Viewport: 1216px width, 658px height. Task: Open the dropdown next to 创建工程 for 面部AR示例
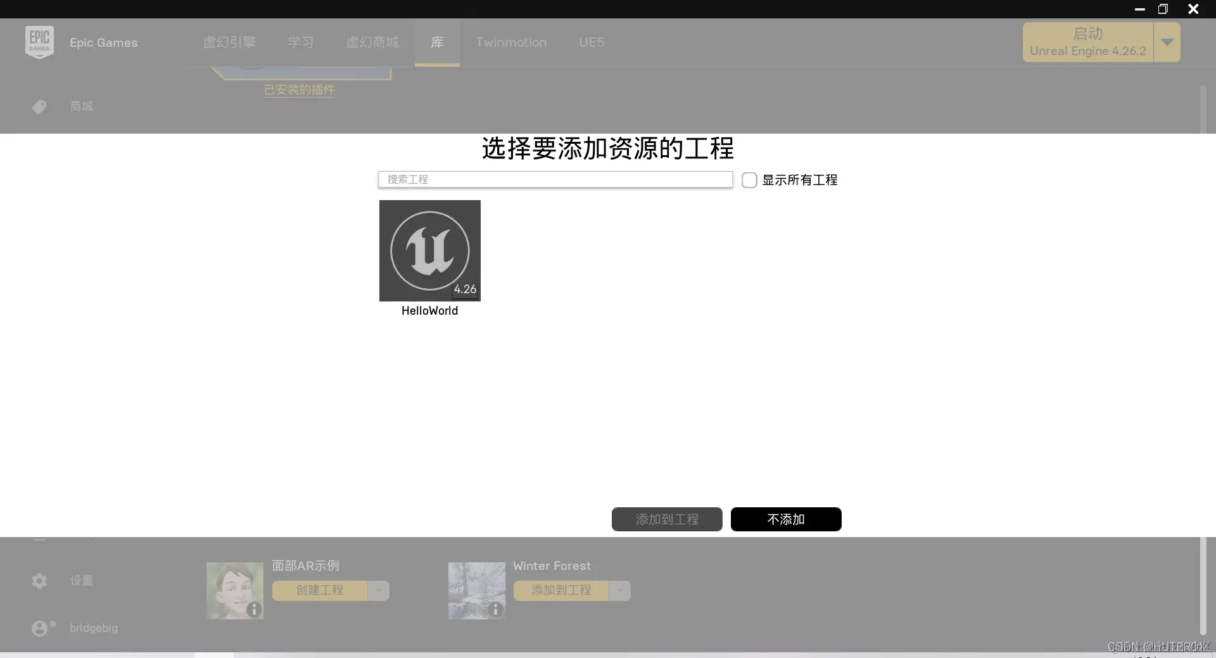pos(379,590)
